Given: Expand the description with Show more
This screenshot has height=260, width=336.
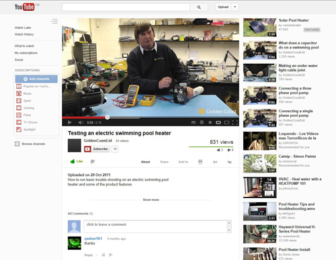Looking at the screenshot, I should click(x=151, y=200).
